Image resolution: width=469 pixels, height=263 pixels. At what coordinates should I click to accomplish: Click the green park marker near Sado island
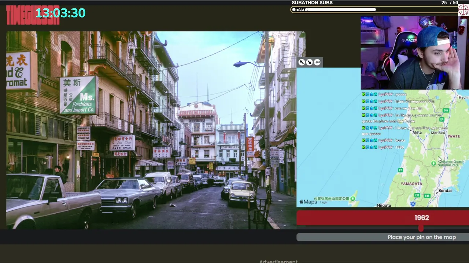[x=352, y=199]
